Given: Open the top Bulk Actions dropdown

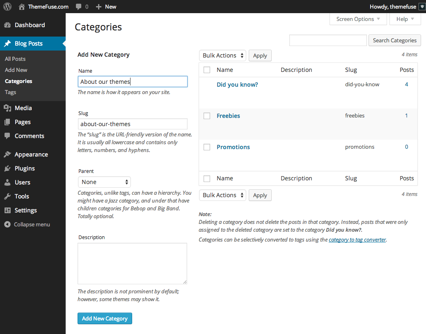Looking at the screenshot, I should [x=222, y=55].
